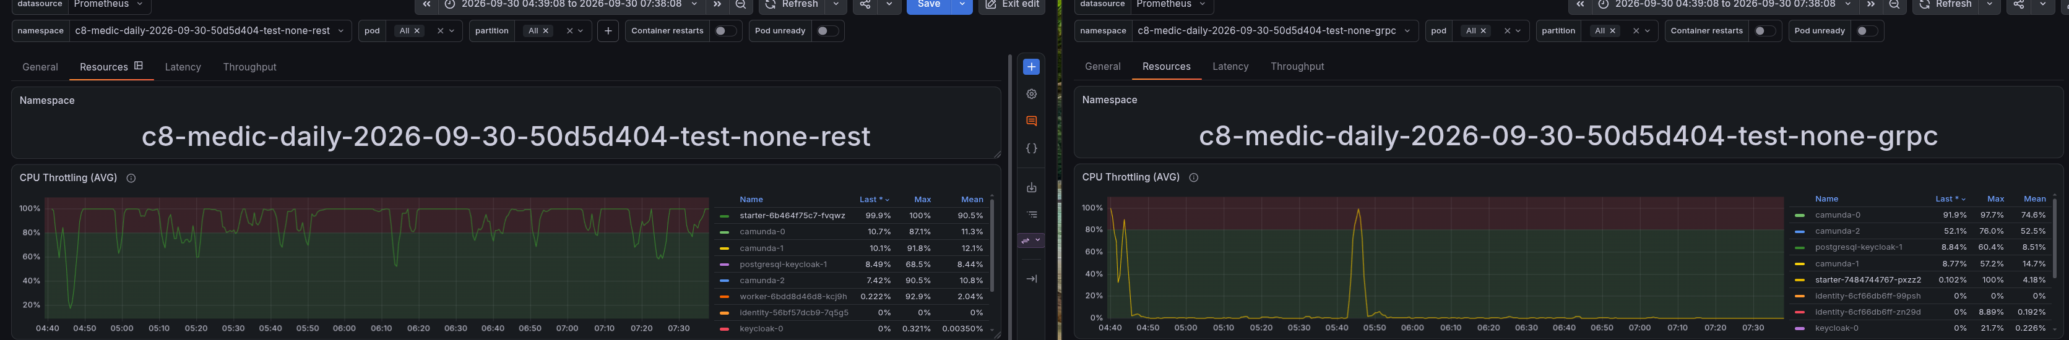Click the blue add (+) button in left window sidebar
2069x340 pixels.
point(1031,67)
